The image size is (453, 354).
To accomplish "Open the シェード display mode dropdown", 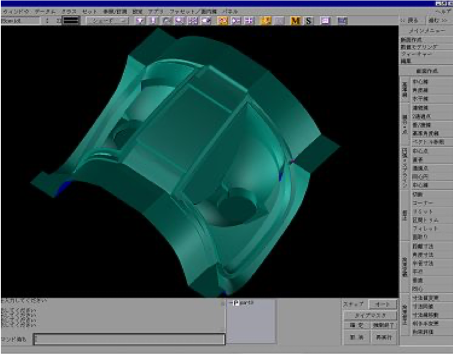I will click(x=107, y=21).
